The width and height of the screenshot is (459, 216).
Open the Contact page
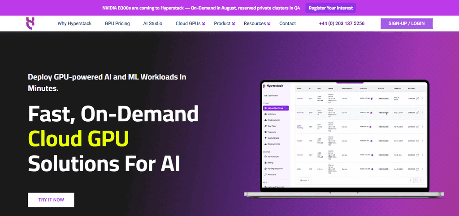[287, 23]
